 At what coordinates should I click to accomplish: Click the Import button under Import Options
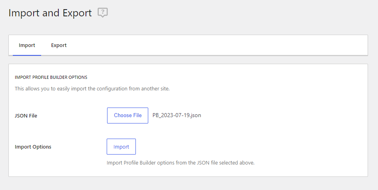tap(121, 147)
